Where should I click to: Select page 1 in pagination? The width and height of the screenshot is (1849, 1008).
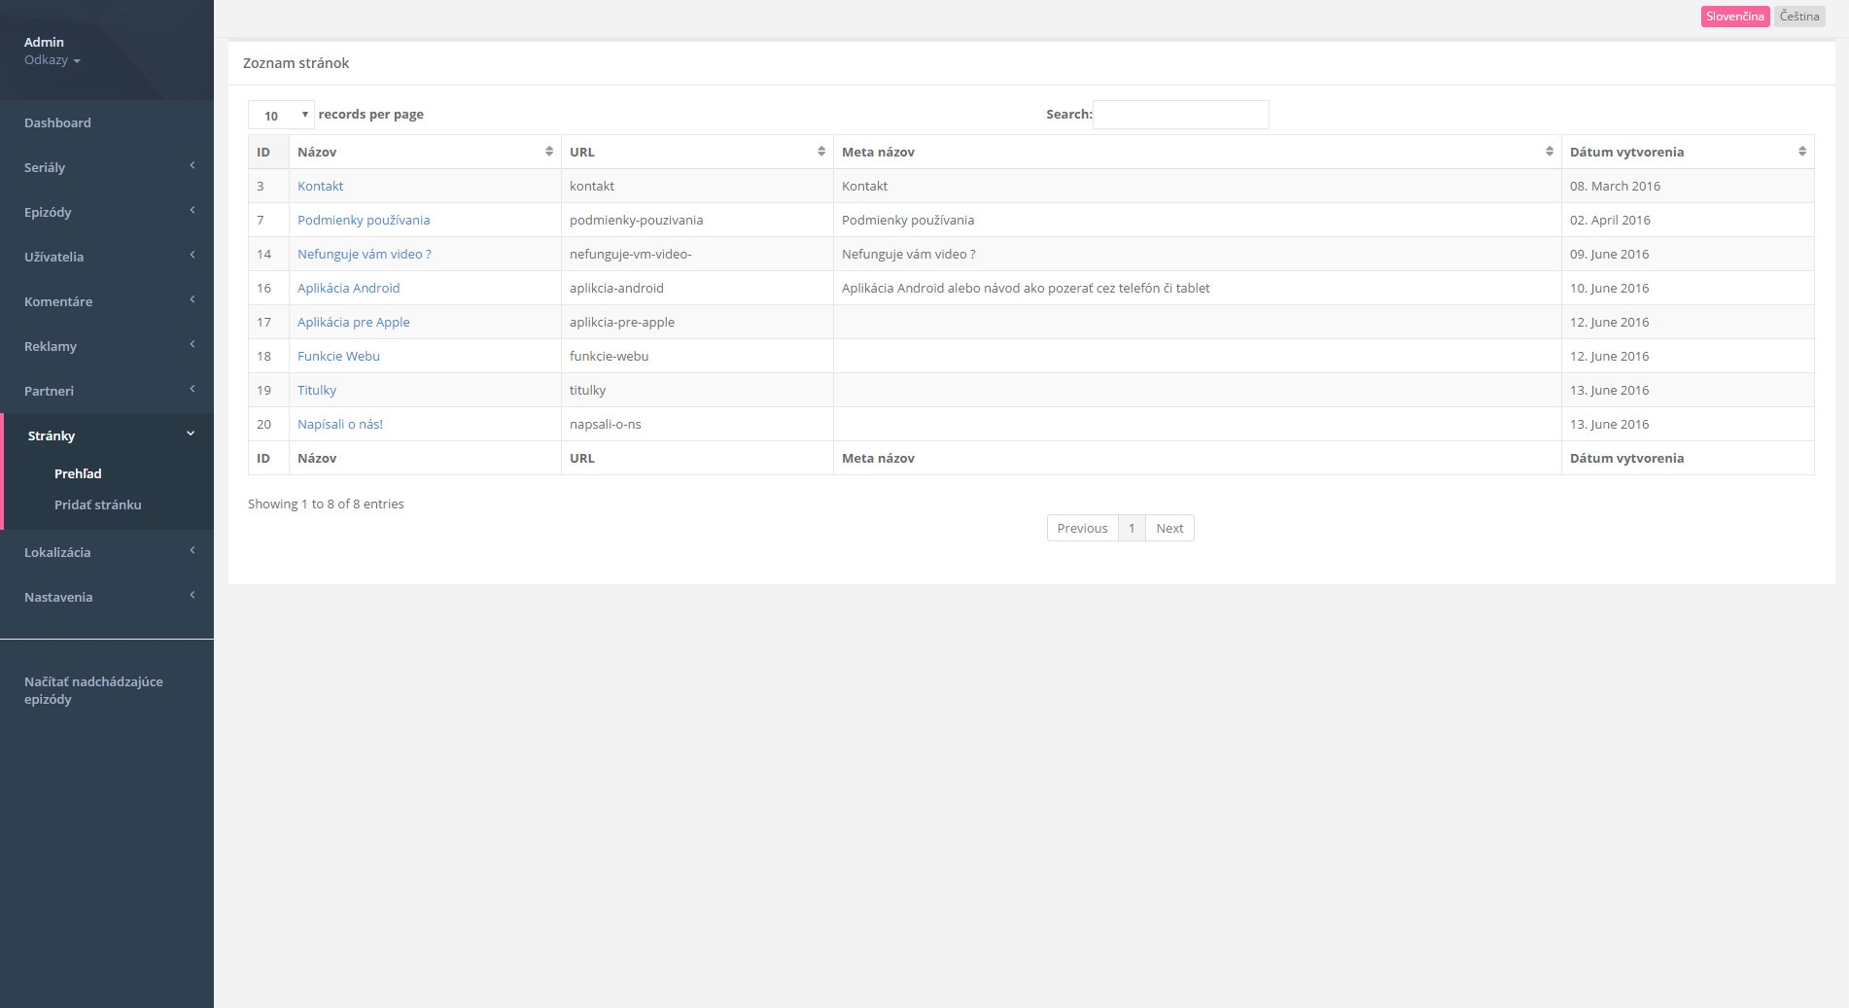(x=1132, y=528)
